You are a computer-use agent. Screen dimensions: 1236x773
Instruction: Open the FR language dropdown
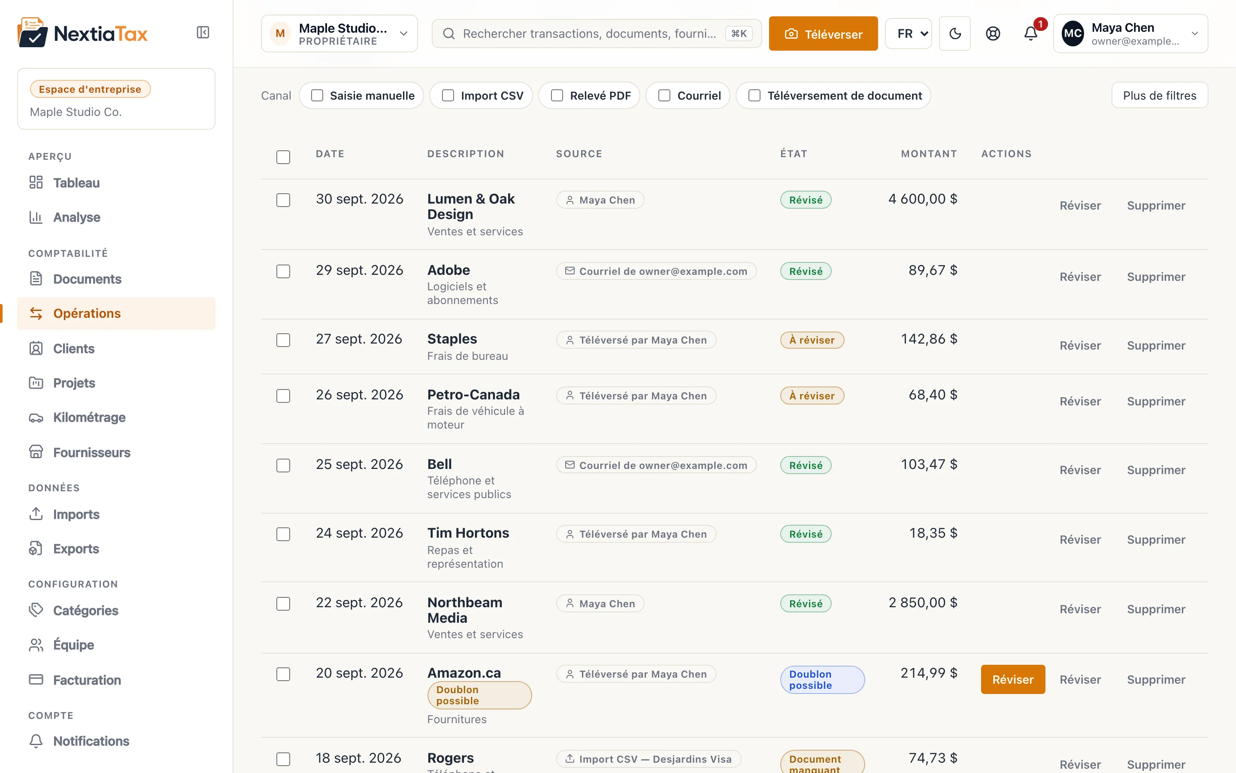908,34
